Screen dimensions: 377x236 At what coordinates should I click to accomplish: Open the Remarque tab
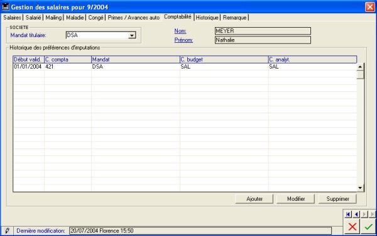tap(234, 18)
